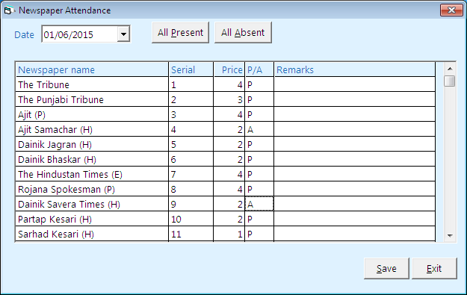
Task: Click the Newspaper Attendance window title icon
Action: pyautogui.click(x=8, y=10)
